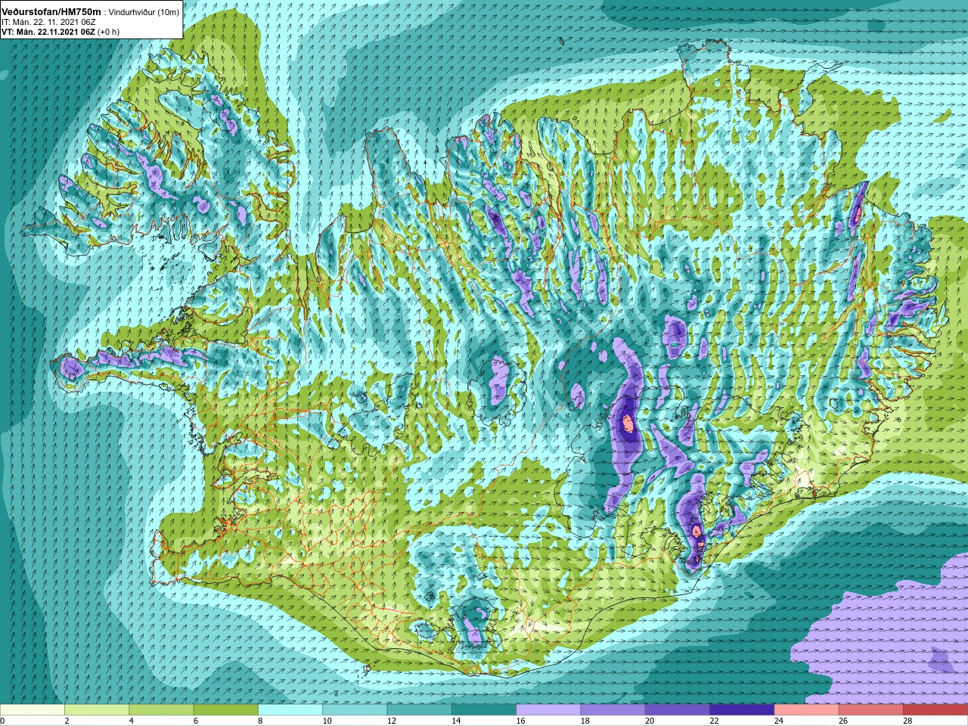Click the legend scale value 8
The image size is (968, 726).
coord(260,721)
